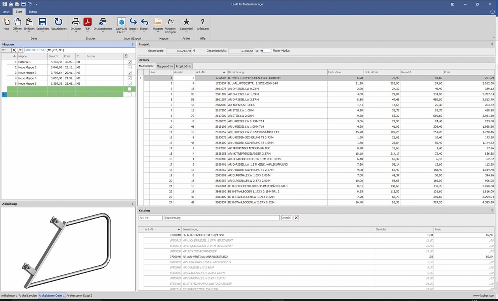
Task: Open the Artikelstamm-Datei 2 bottom tab
Action: tap(80, 296)
